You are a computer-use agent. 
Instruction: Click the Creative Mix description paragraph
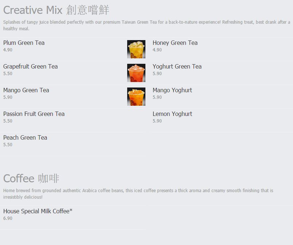(x=147, y=26)
